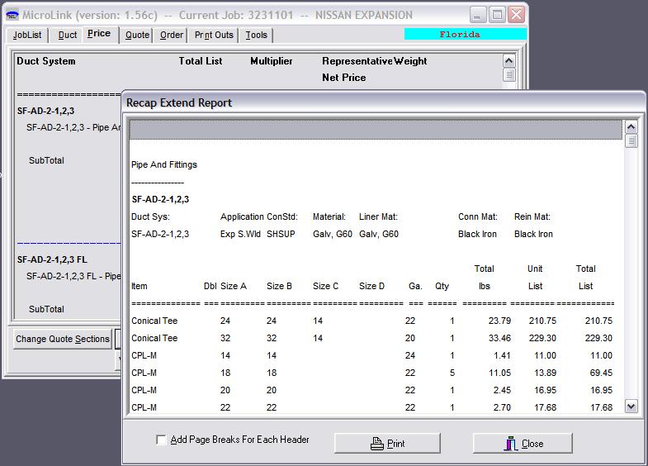The width and height of the screenshot is (648, 466).
Task: Open the JobList tab
Action: click(27, 36)
